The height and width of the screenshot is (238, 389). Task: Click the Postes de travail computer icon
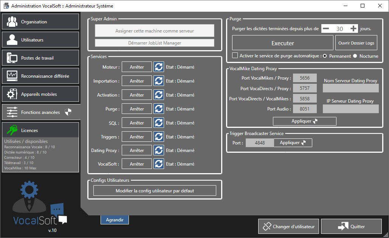click(12, 58)
